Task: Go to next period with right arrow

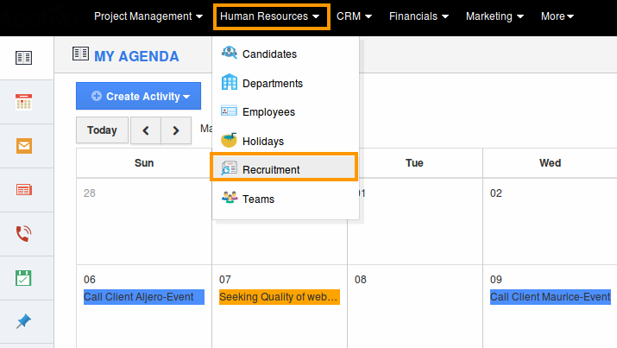Action: [176, 130]
